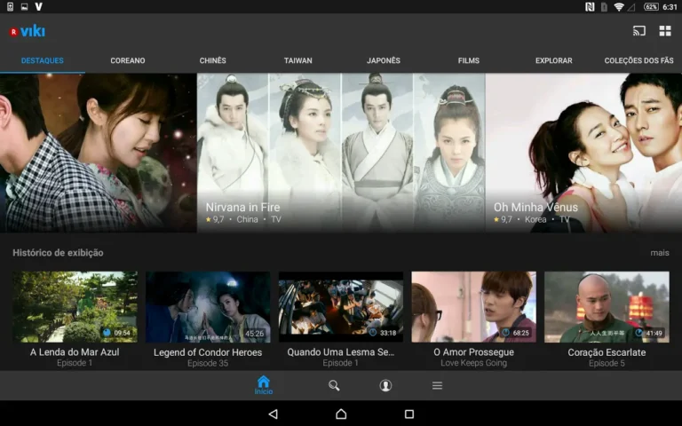This screenshot has width=682, height=426.
Task: Open the Início home icon
Action: (264, 385)
